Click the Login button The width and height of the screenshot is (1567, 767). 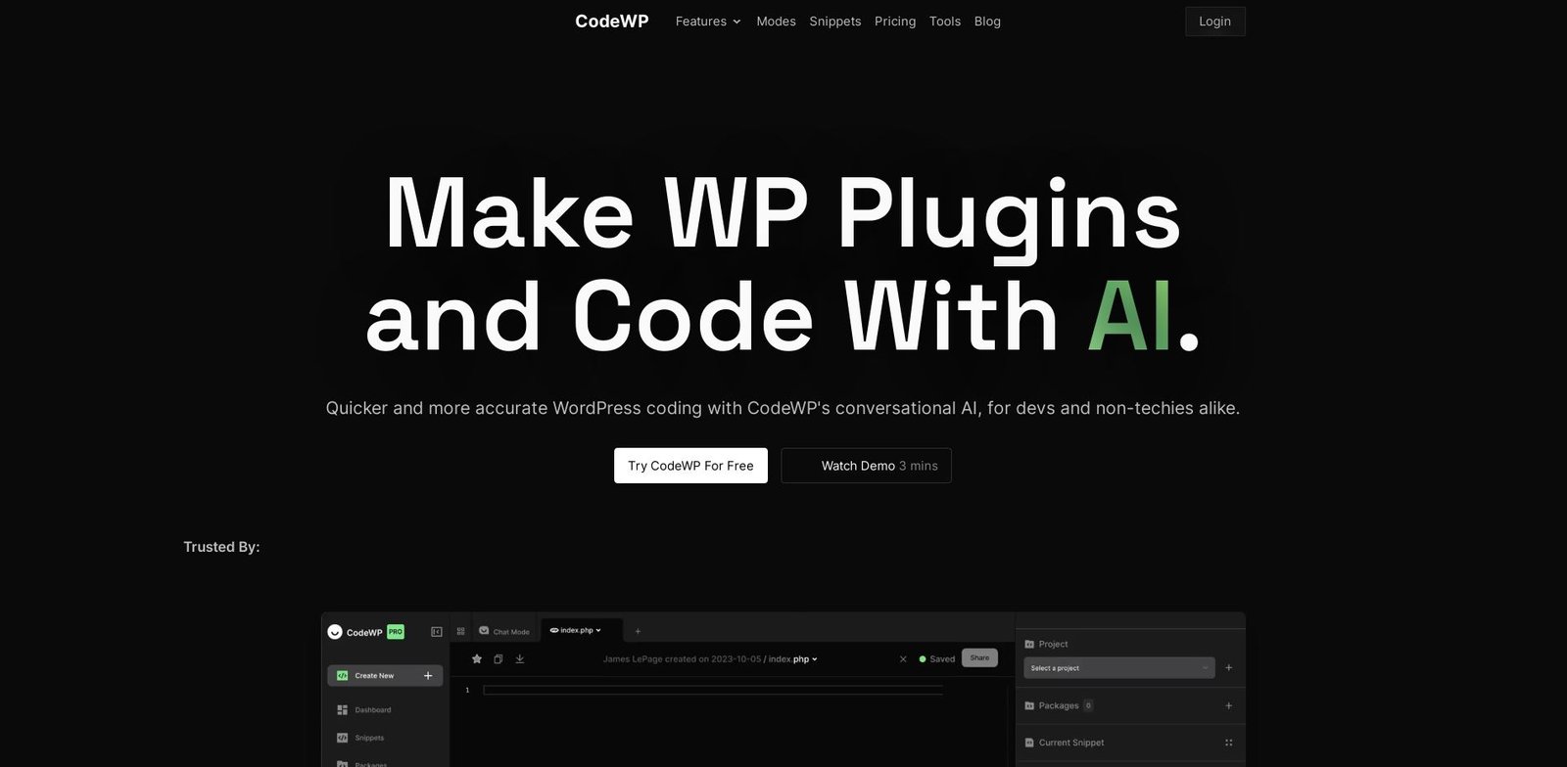click(1214, 22)
